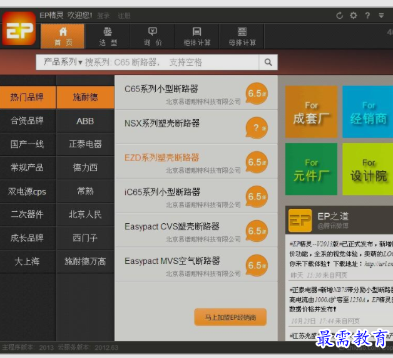Select 热门品牌 category
The width and height of the screenshot is (393, 358).
(28, 97)
